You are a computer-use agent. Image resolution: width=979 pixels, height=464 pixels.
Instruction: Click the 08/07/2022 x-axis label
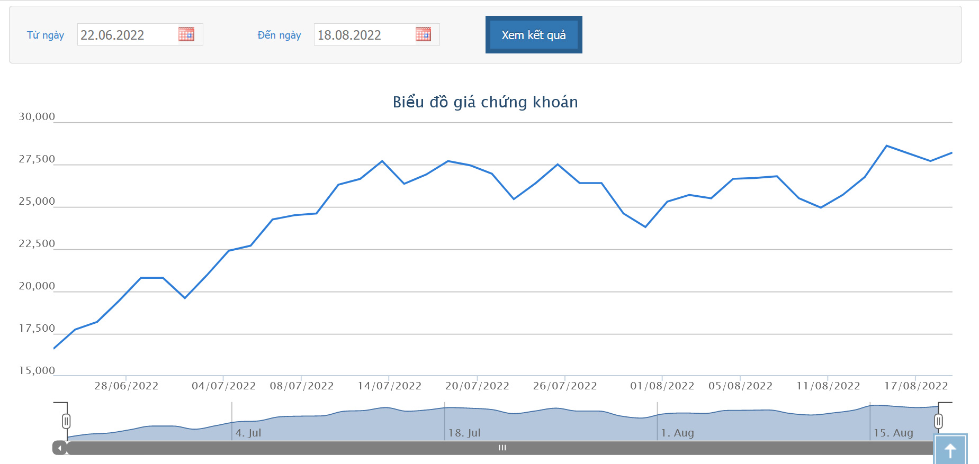point(302,386)
